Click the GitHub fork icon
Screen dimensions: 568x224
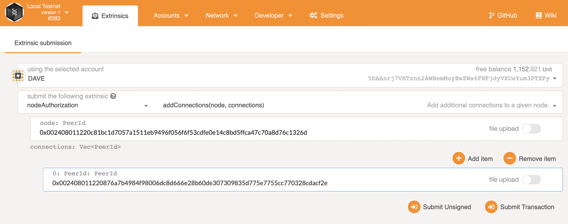coord(492,16)
